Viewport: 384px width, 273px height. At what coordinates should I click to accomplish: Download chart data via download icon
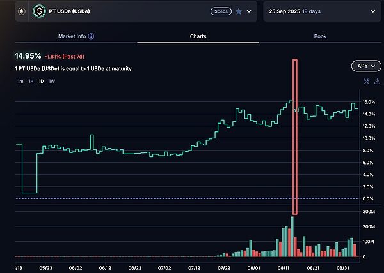coord(376,81)
